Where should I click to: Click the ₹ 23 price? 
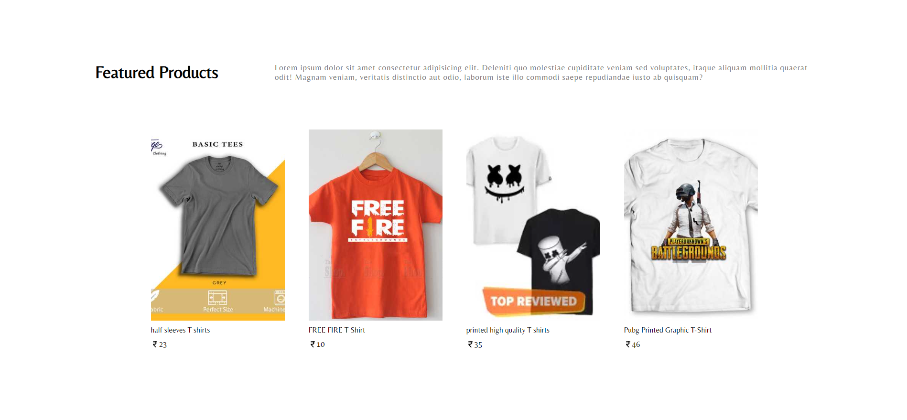pos(160,345)
